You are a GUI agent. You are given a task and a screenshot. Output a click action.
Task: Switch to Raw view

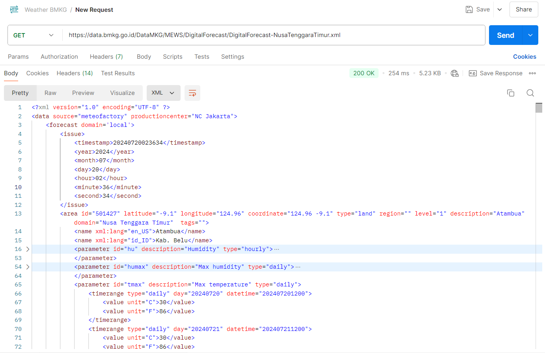click(50, 93)
